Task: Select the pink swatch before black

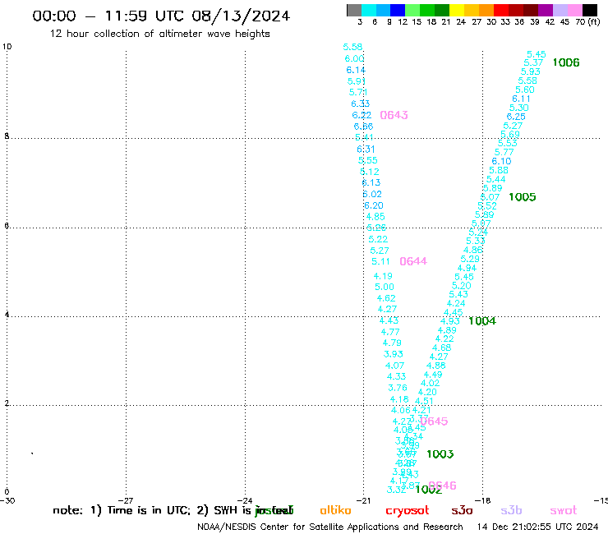Action: [x=574, y=10]
